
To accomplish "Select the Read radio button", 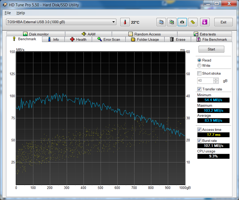I will point(199,60).
